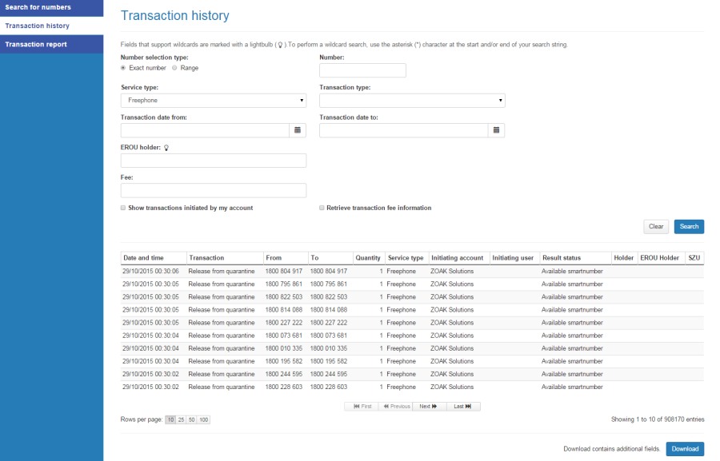Open the Transaction date from calendar picker
The width and height of the screenshot is (720, 461).
click(298, 130)
